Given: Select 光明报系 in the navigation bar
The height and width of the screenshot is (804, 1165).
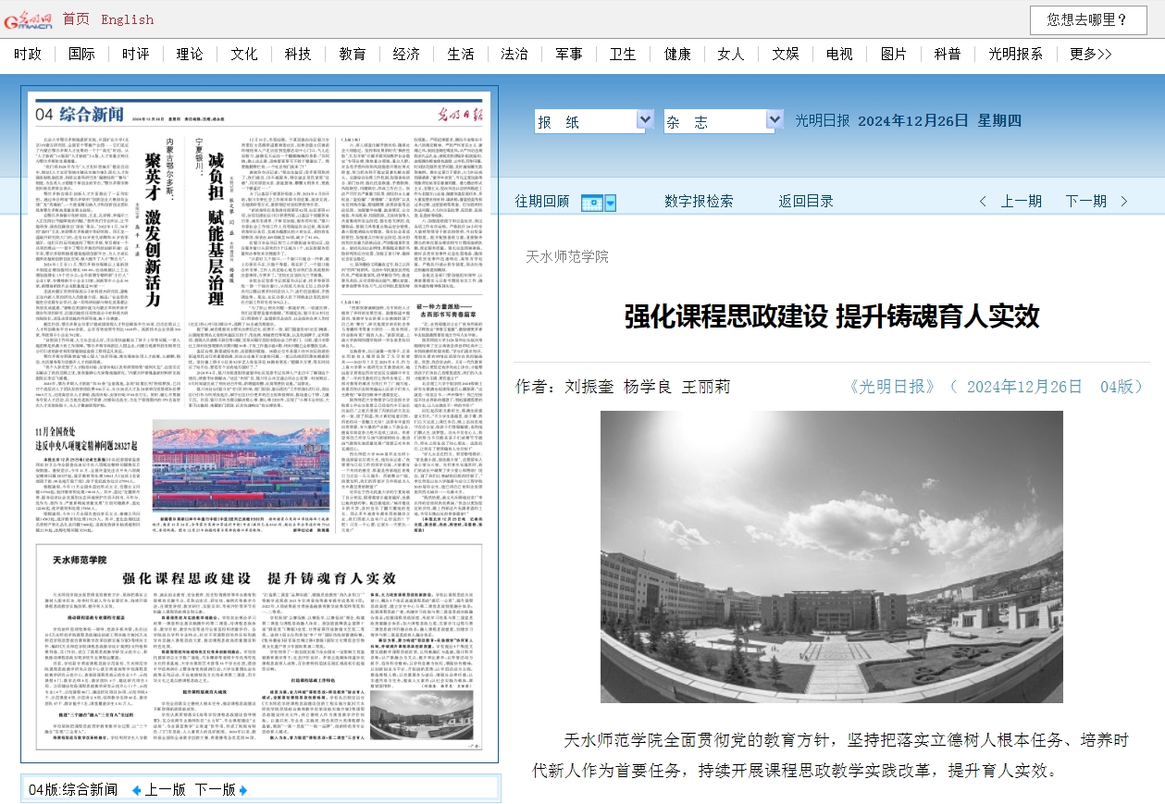Looking at the screenshot, I should (1015, 54).
